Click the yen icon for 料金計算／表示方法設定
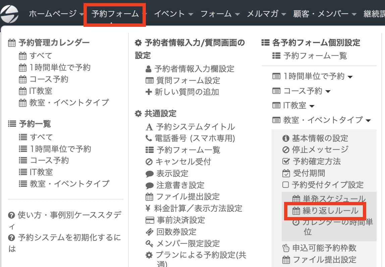The width and height of the screenshot is (385, 267). click(148, 209)
